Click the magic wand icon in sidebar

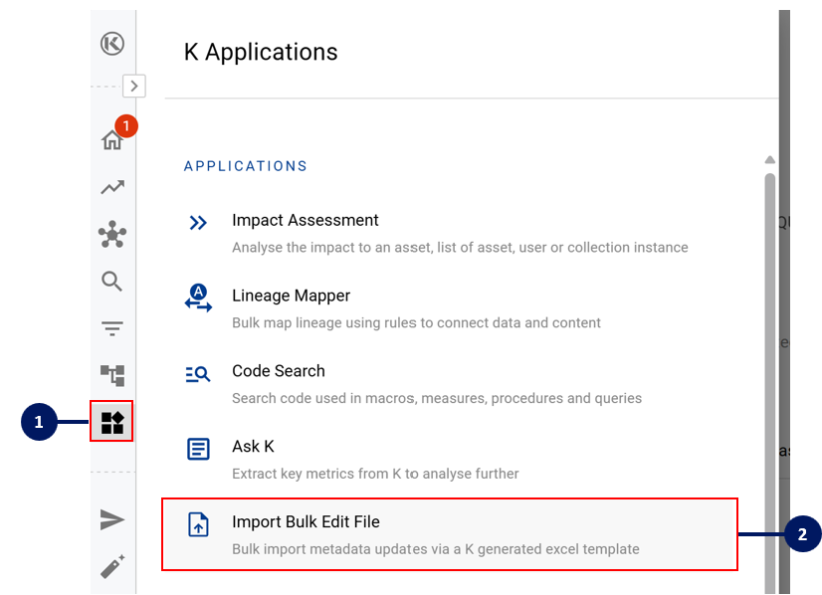(x=112, y=566)
